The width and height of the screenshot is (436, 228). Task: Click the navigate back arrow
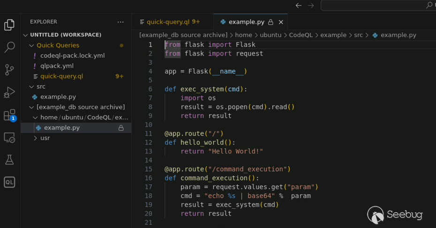coord(299,5)
